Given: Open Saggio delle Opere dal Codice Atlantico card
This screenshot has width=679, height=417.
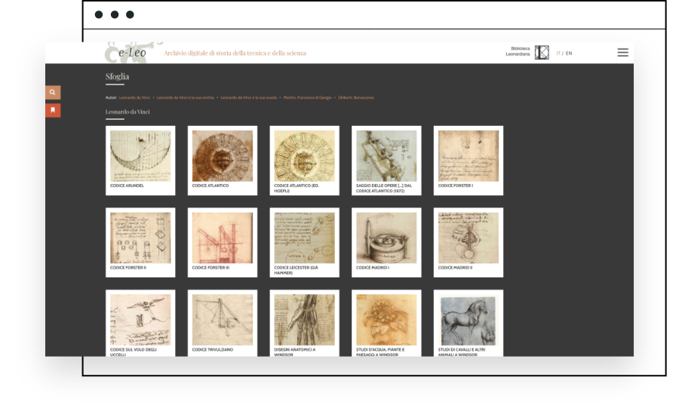Looking at the screenshot, I should pos(386,161).
